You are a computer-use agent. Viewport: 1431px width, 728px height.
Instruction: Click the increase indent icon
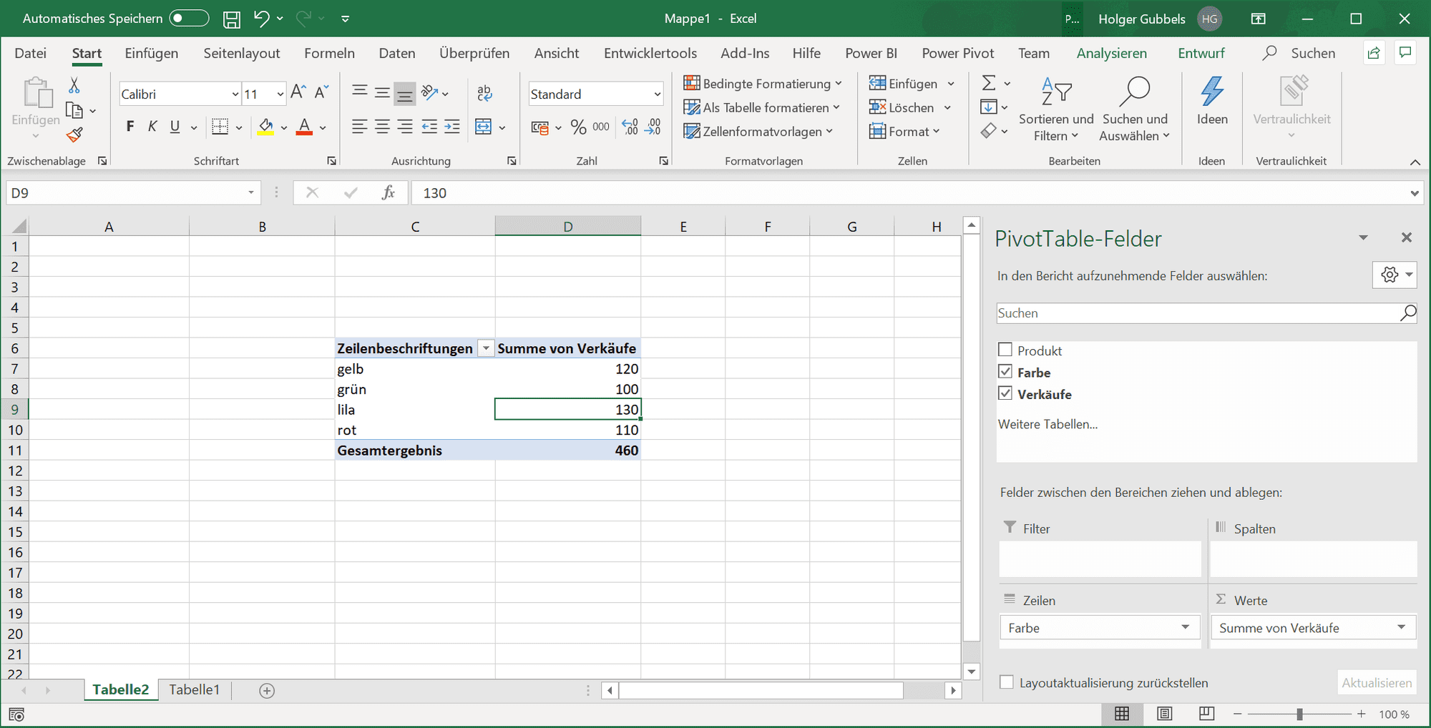click(451, 127)
